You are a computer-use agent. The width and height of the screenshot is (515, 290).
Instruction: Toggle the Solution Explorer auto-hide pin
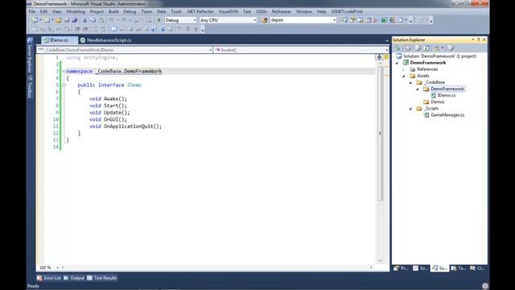(479, 39)
